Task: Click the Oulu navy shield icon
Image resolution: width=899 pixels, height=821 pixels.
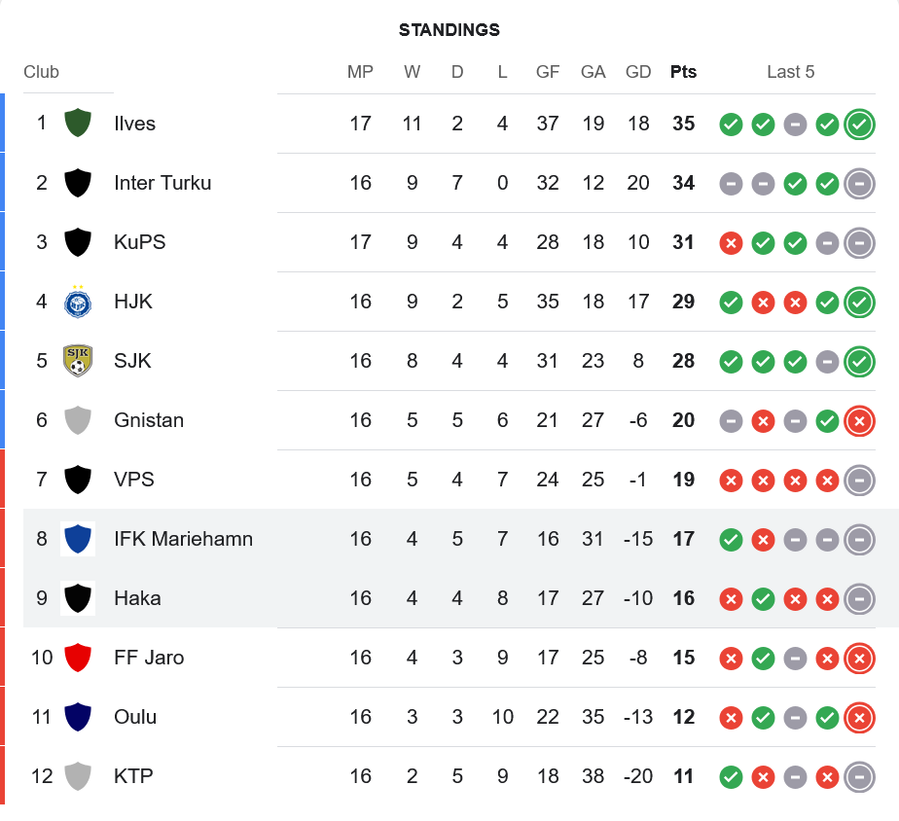Action: (78, 717)
